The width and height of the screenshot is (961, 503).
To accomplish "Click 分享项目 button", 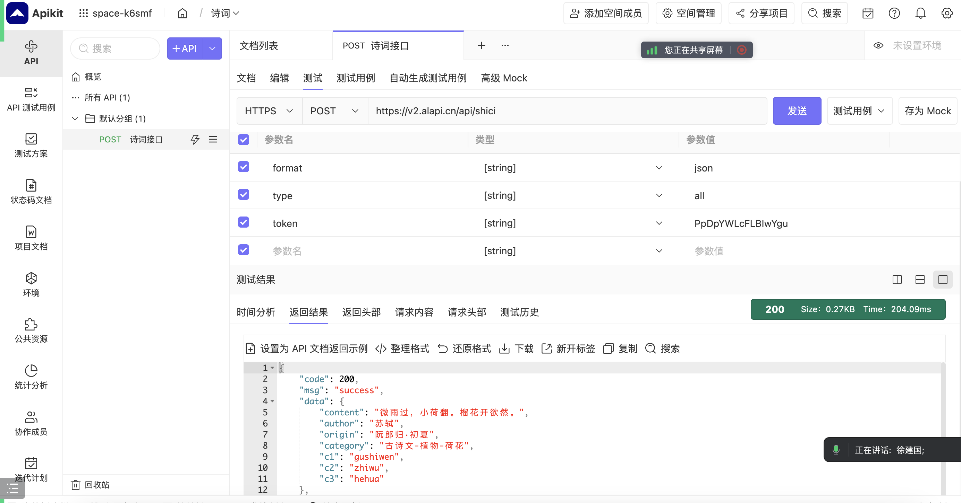I will (761, 14).
